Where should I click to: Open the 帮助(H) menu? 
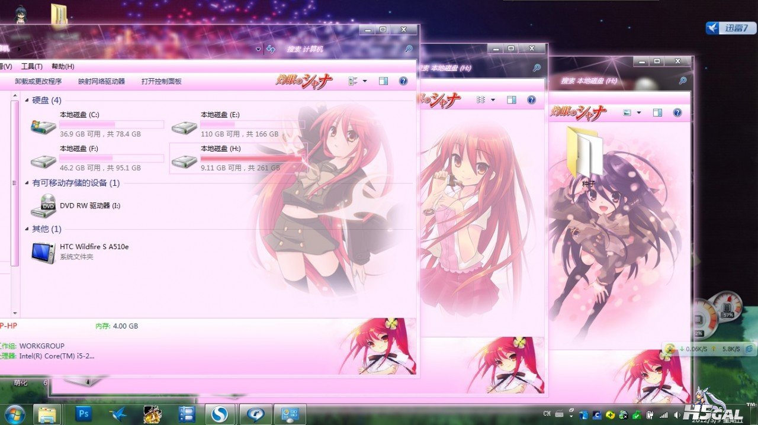[63, 66]
